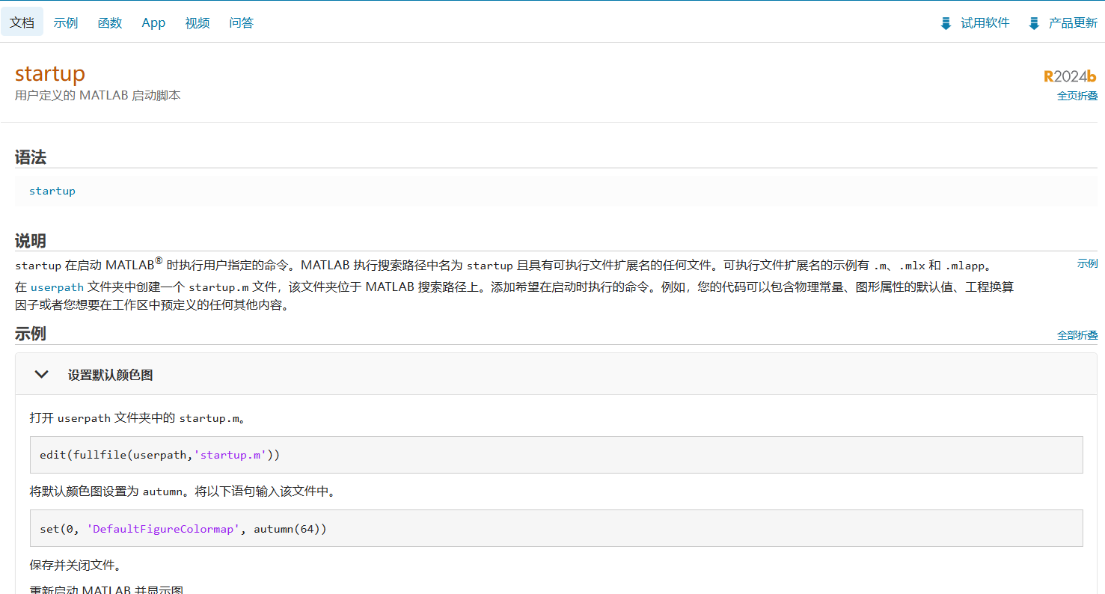Open the 文档 tab
Viewport: 1105px width, 594px height.
tap(22, 22)
